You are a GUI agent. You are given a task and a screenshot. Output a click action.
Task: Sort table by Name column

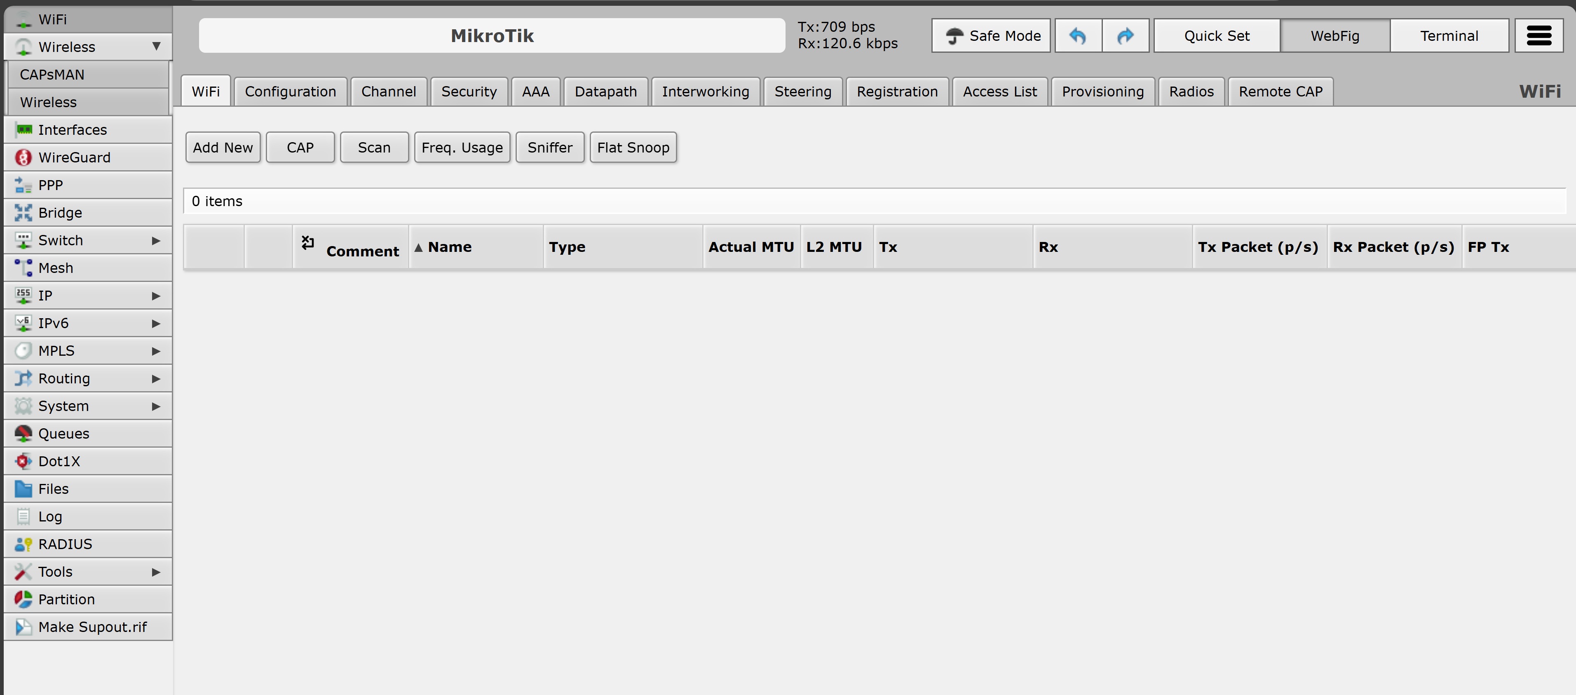pos(476,247)
